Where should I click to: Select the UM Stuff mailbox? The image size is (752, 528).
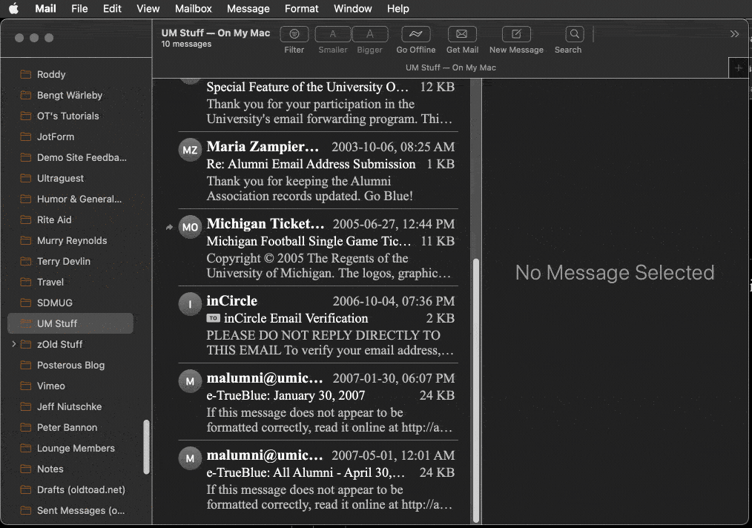[70, 323]
